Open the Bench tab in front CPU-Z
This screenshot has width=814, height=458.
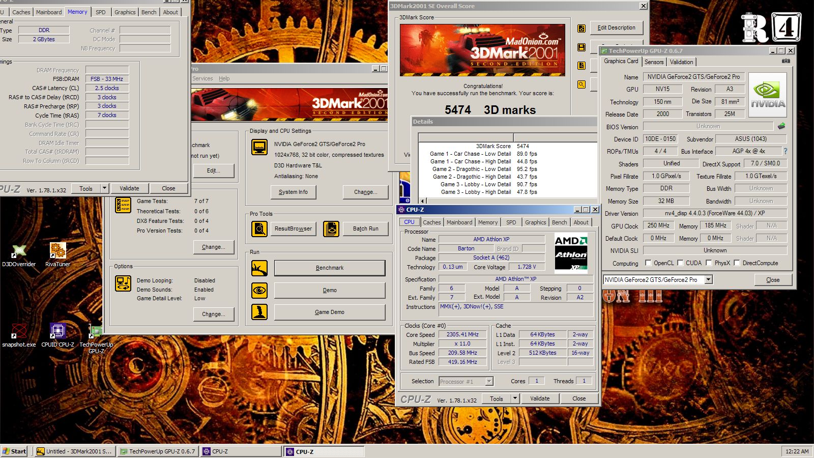(559, 222)
